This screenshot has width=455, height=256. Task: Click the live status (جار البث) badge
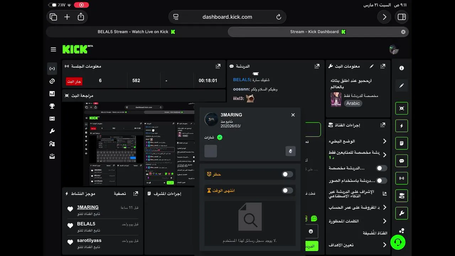point(74,81)
